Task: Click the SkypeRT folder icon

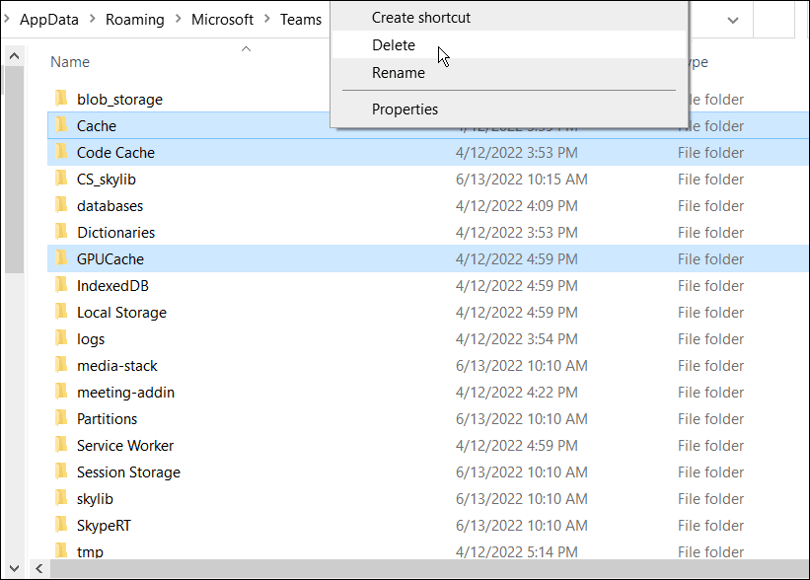Action: [x=61, y=524]
